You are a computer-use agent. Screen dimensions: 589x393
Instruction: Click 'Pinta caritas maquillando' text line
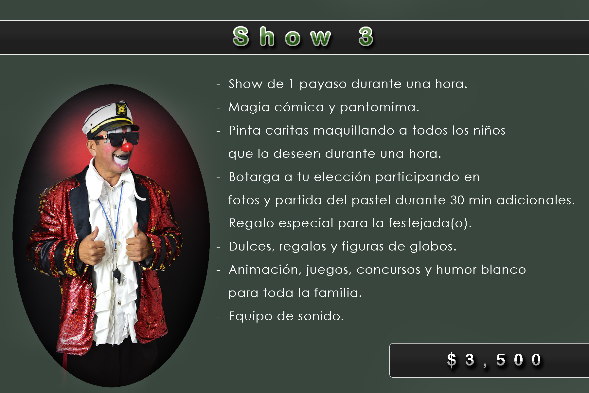[x=367, y=131]
